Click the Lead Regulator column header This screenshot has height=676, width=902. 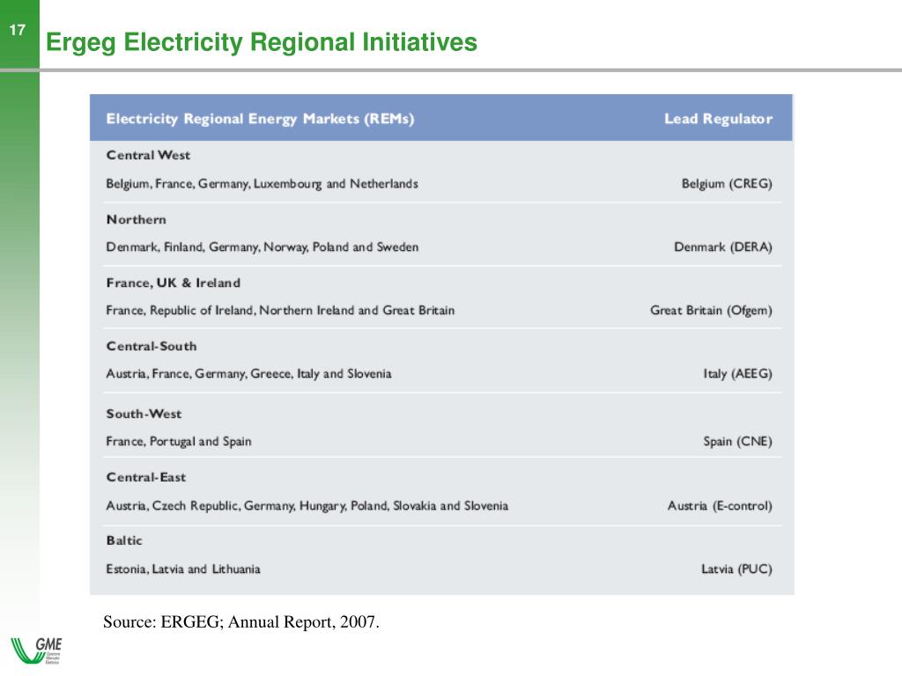click(x=718, y=119)
